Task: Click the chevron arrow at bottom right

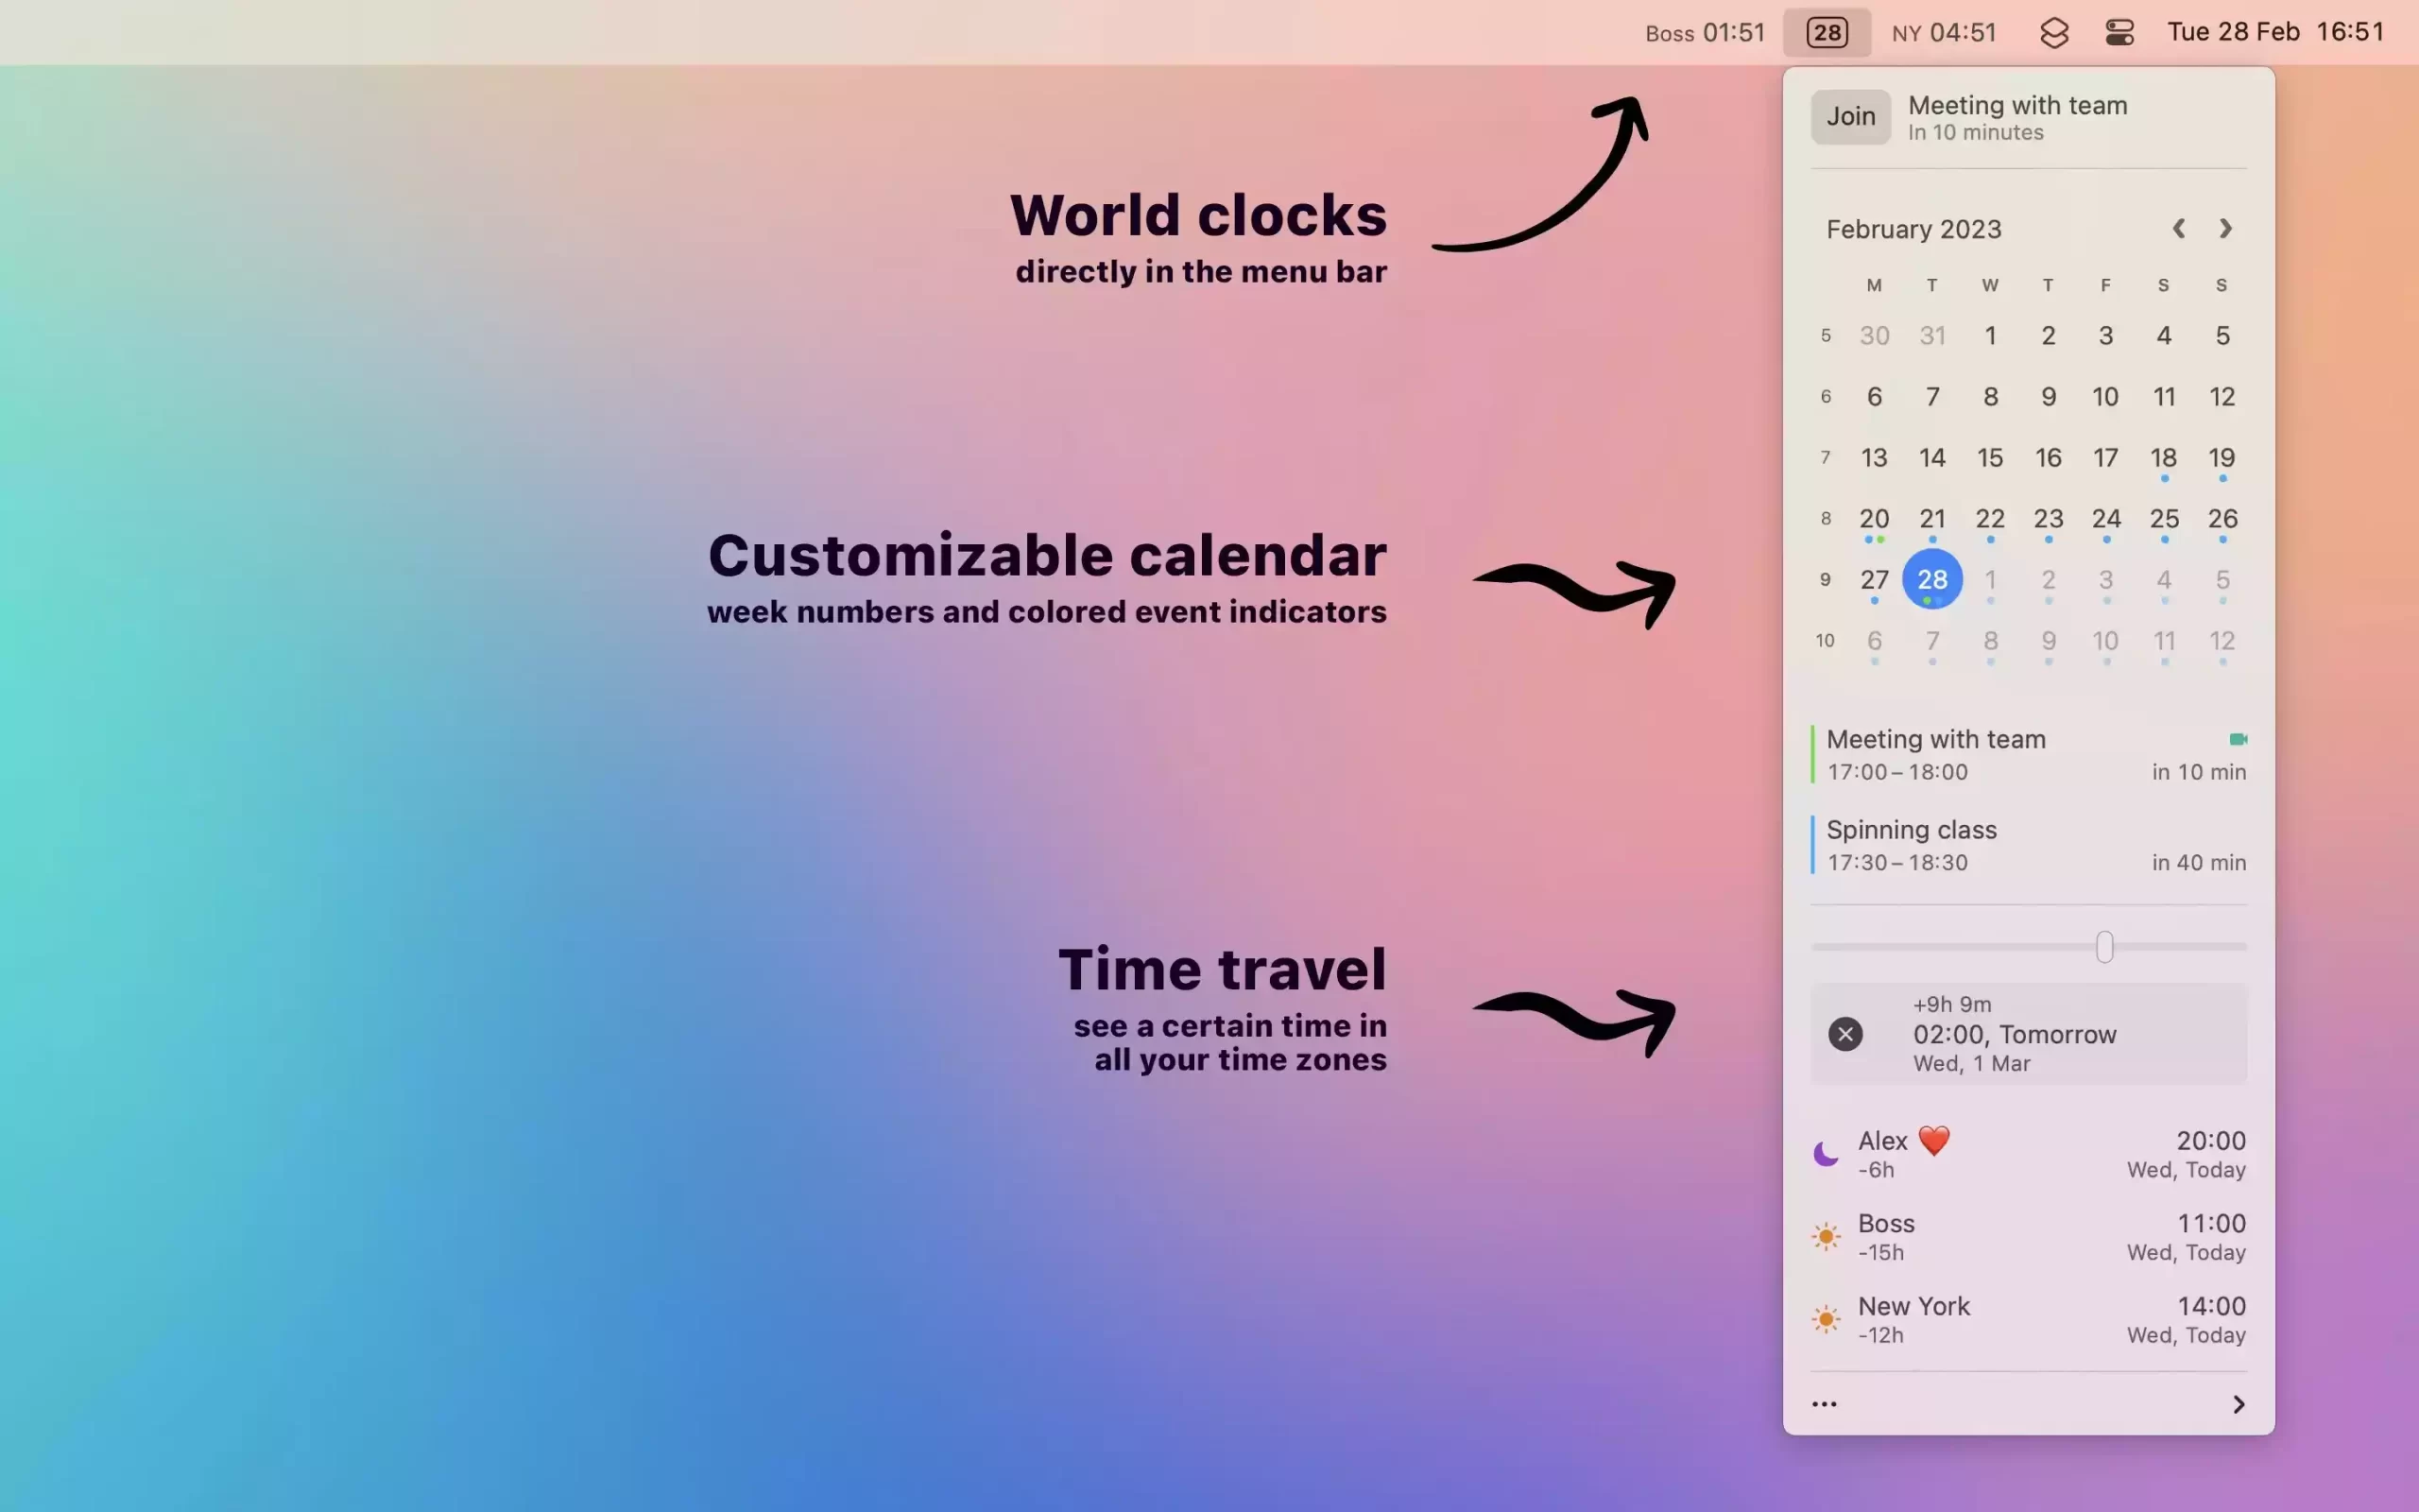Action: coord(2238,1402)
